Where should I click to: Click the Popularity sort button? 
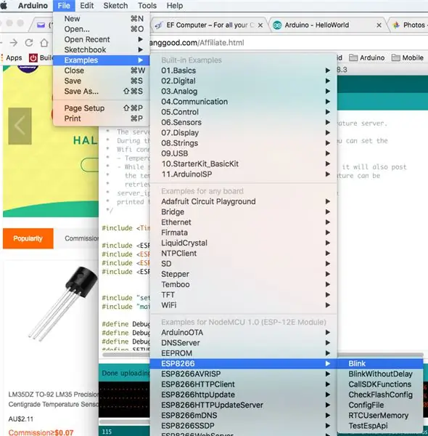pos(28,238)
